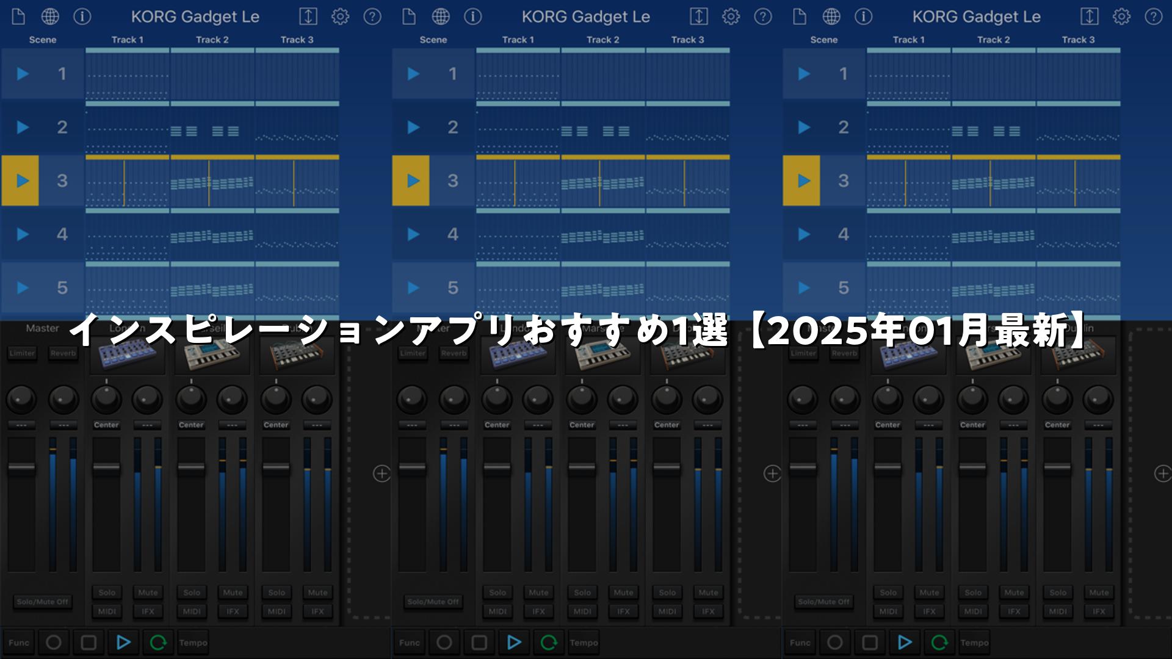Open settings gear in right screenshot
1172x659 pixels.
pos(1121,16)
